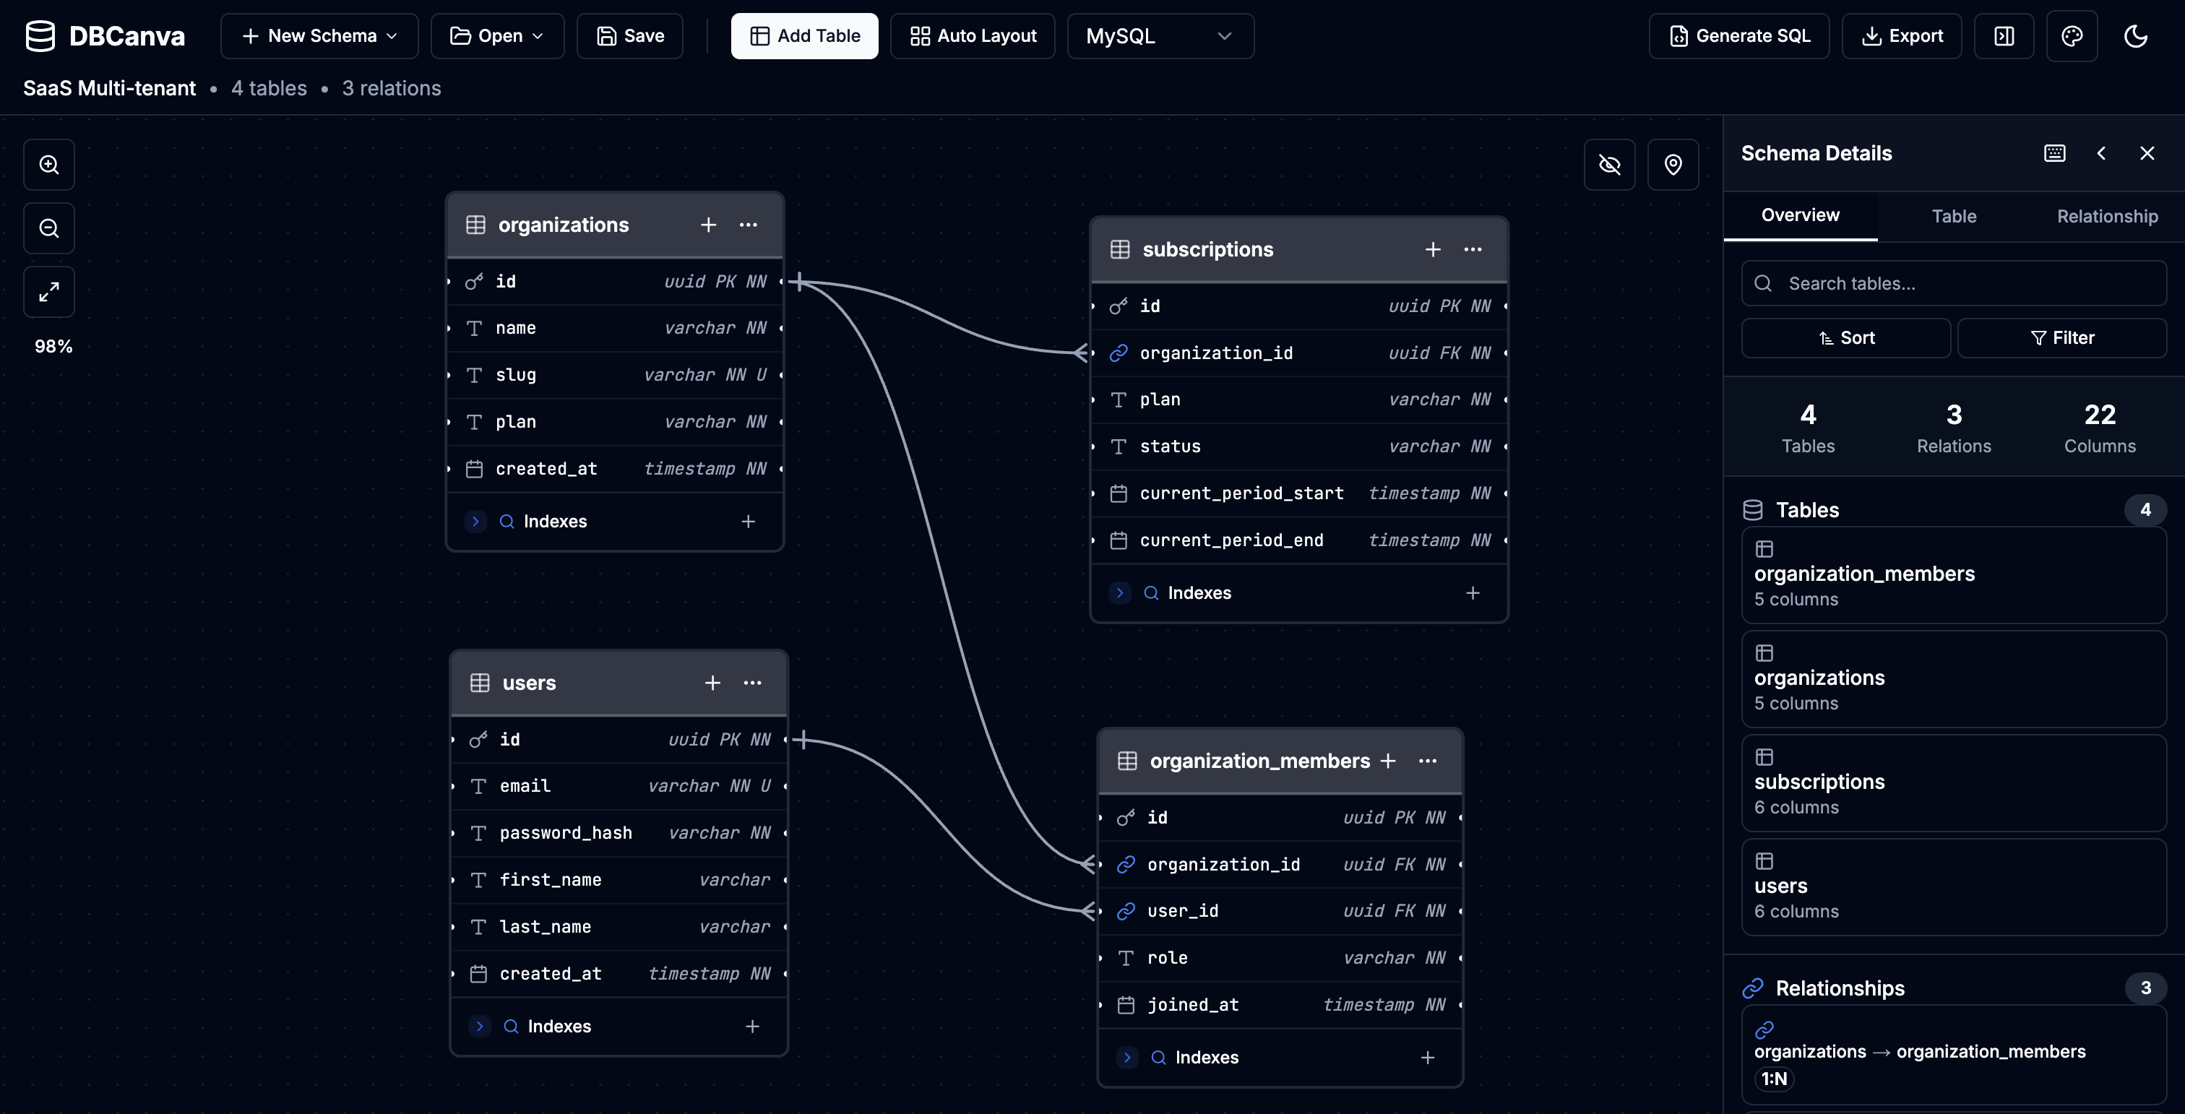2185x1114 pixels.
Task: Open the MySQL database type dropdown
Action: pos(1160,35)
